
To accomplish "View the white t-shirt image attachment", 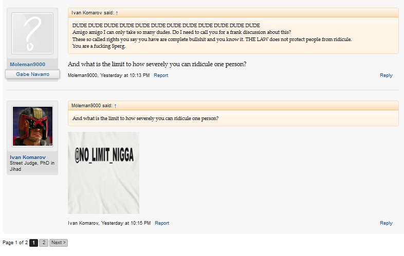I will 104,173.
